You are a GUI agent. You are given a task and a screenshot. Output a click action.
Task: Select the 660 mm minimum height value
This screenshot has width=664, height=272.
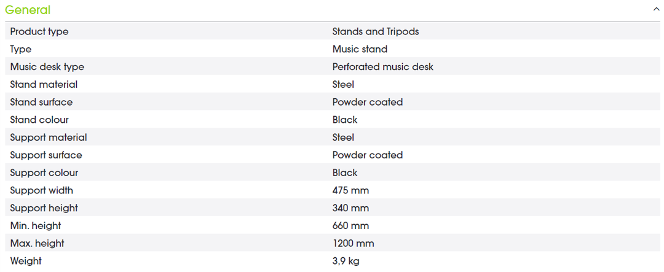coord(350,226)
